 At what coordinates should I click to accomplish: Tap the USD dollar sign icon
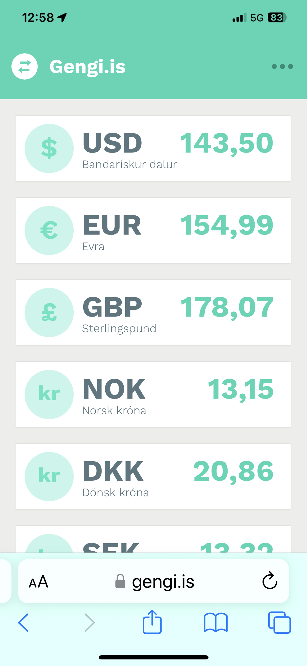click(49, 148)
